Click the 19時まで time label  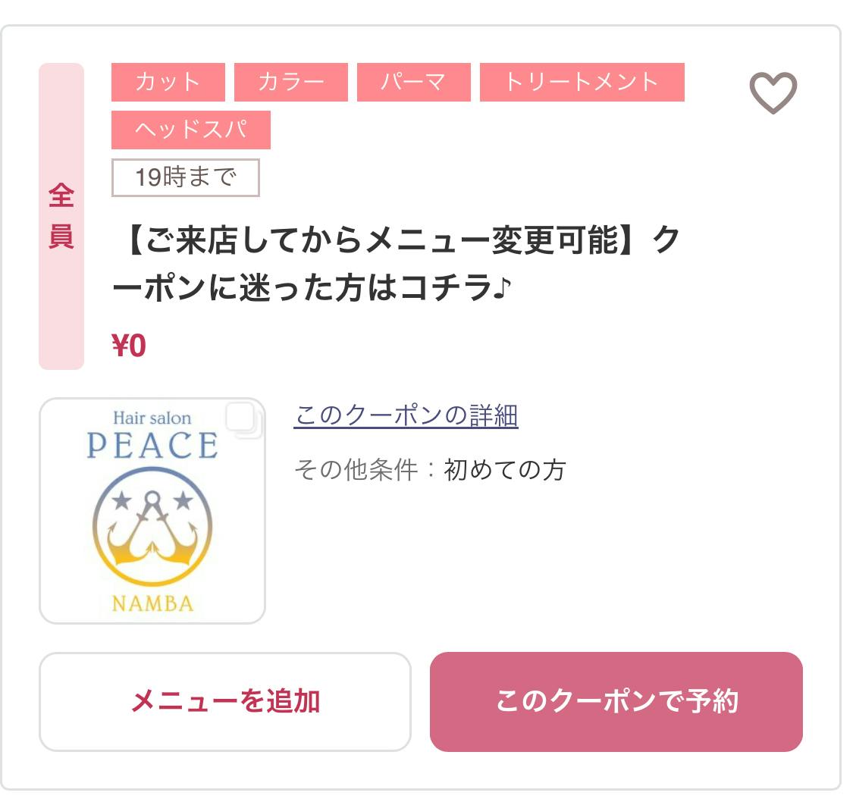coord(186,178)
